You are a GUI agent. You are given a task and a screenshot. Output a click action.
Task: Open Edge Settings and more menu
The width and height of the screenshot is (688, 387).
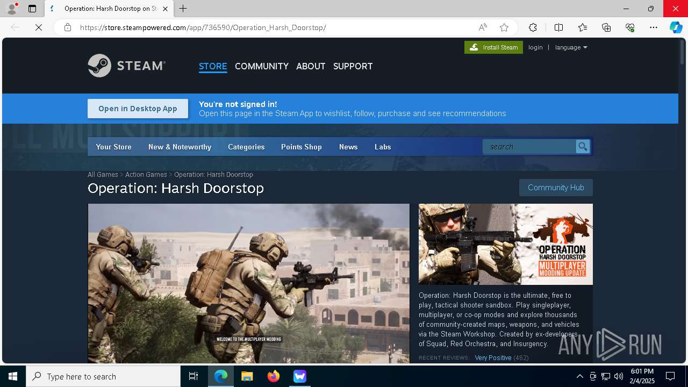point(654,27)
